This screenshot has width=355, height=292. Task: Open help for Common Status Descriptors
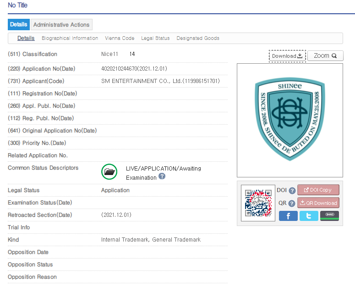point(162,176)
